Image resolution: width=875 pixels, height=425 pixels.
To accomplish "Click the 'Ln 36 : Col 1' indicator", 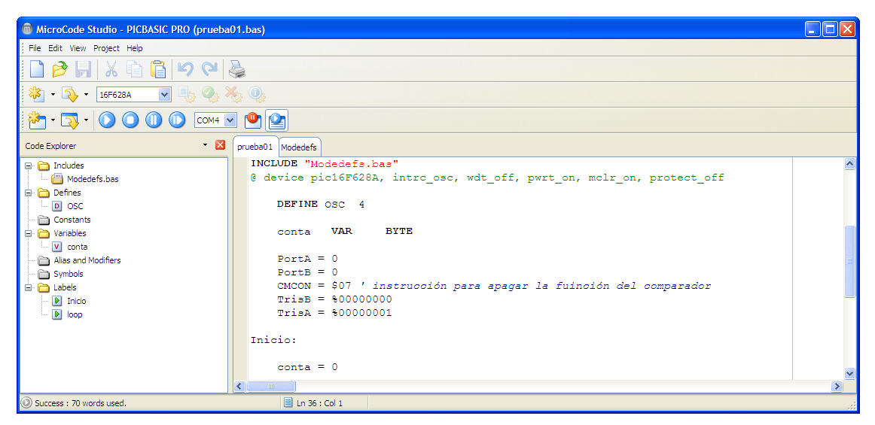I will 319,402.
